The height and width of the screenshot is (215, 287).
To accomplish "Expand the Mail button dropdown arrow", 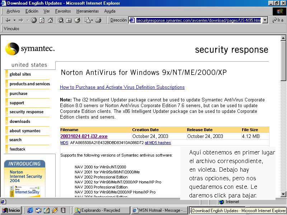I will [x=92, y=20].
